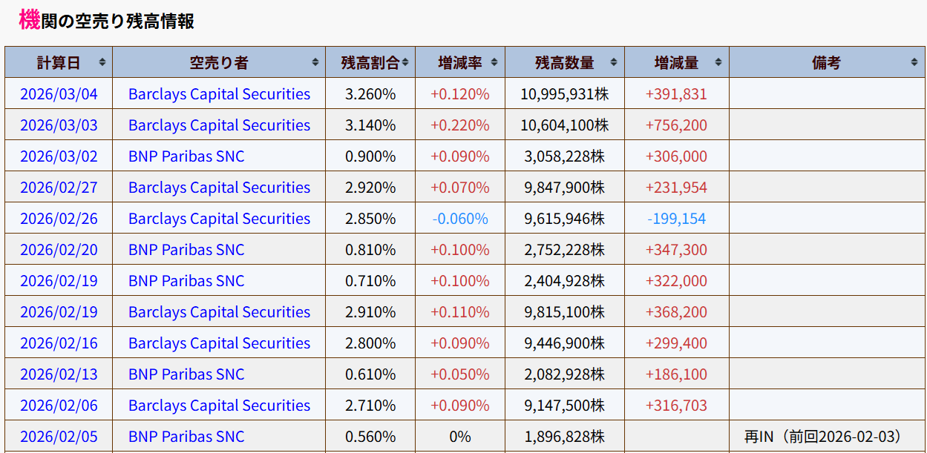Screen dimensions: 927x453
Task: Click the 増減量 sort arrows
Action: tap(718, 63)
